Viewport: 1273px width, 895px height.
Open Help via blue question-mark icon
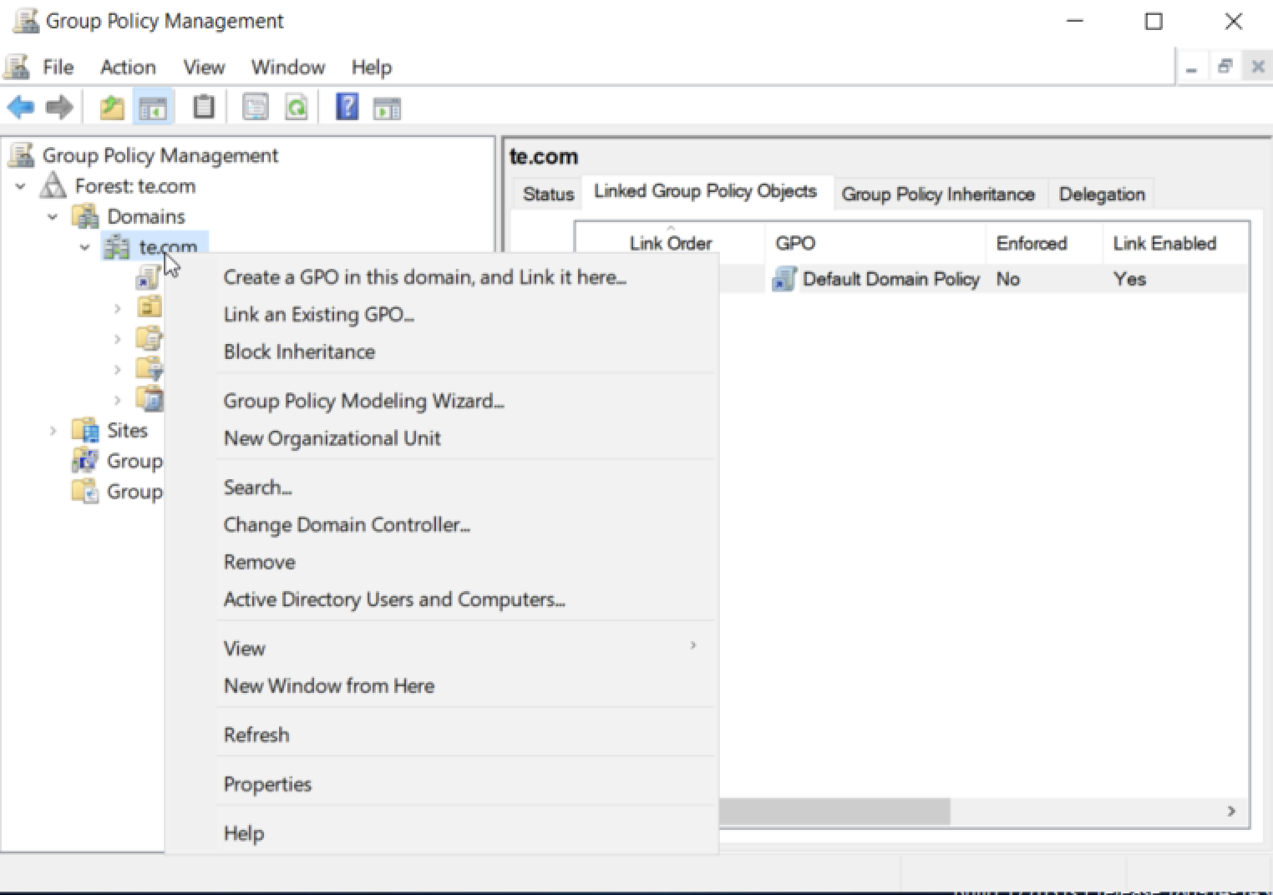(347, 107)
